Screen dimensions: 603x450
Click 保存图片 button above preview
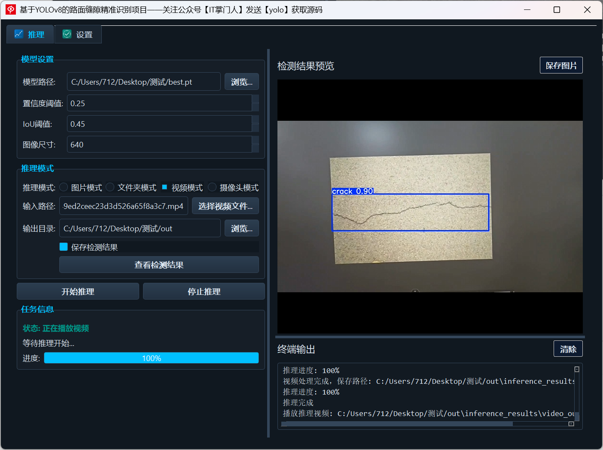point(561,65)
